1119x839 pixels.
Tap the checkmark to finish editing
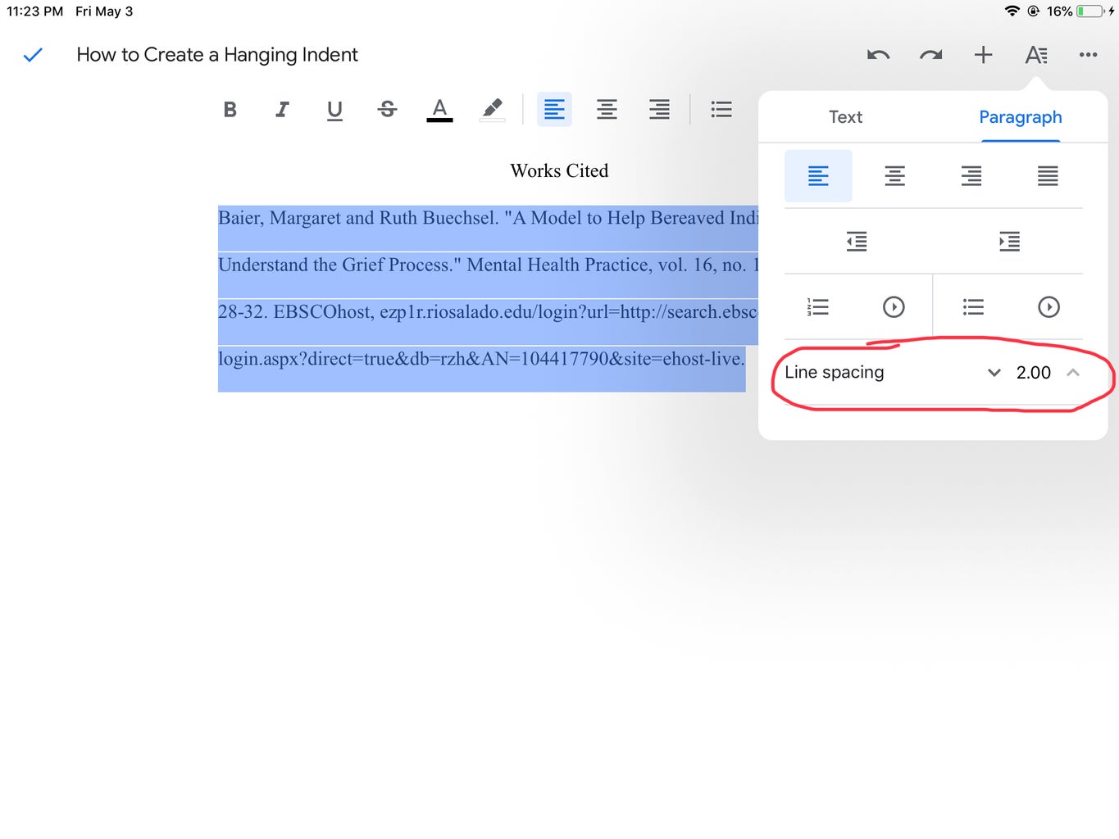tap(33, 55)
